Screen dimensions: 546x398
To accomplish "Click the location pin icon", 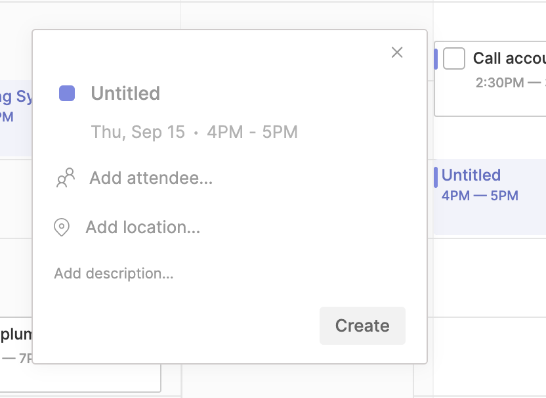I will point(62,228).
